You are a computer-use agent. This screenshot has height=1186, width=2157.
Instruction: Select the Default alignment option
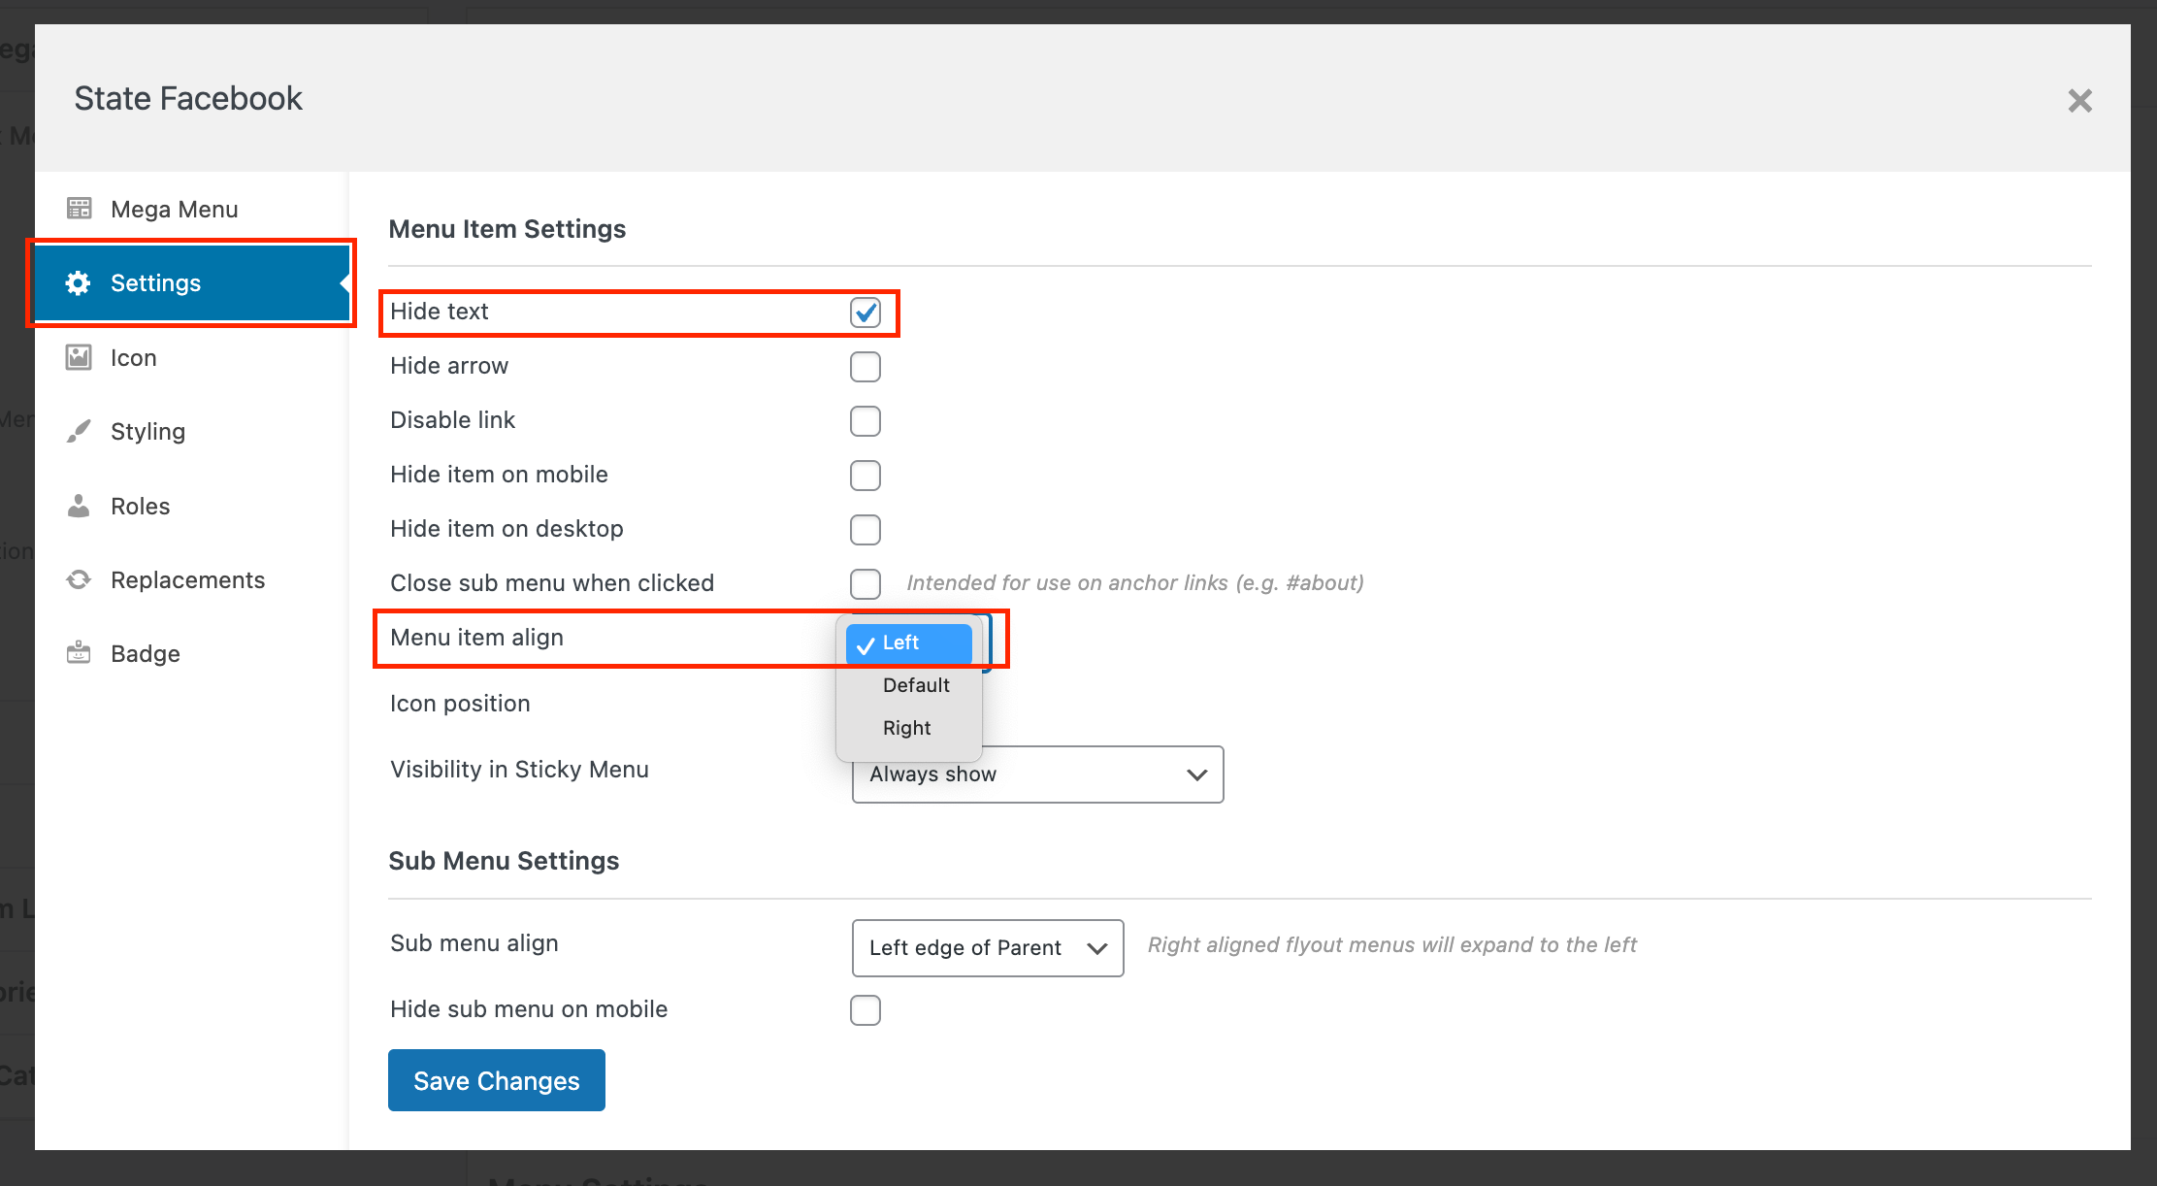915,685
